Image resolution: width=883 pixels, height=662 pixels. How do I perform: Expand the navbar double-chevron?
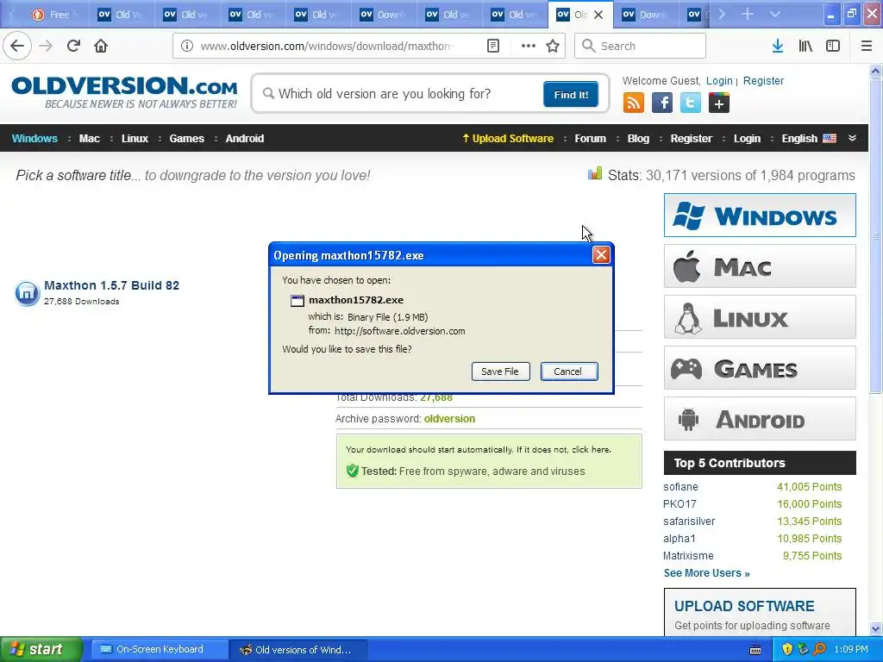pyautogui.click(x=852, y=139)
